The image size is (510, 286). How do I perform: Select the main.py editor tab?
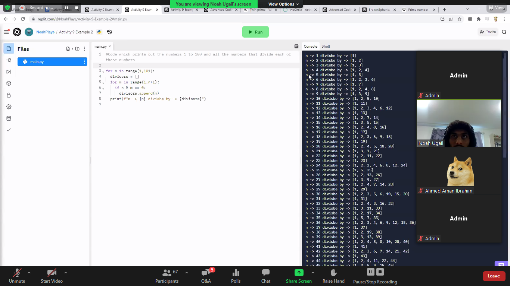coord(100,47)
